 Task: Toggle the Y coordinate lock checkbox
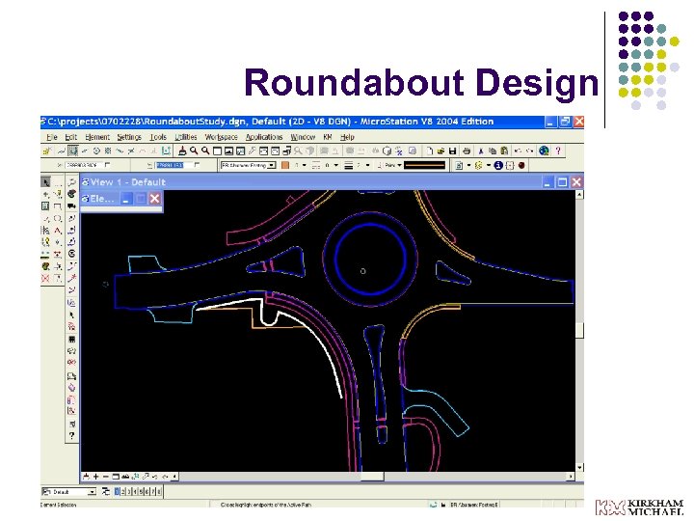point(198,165)
